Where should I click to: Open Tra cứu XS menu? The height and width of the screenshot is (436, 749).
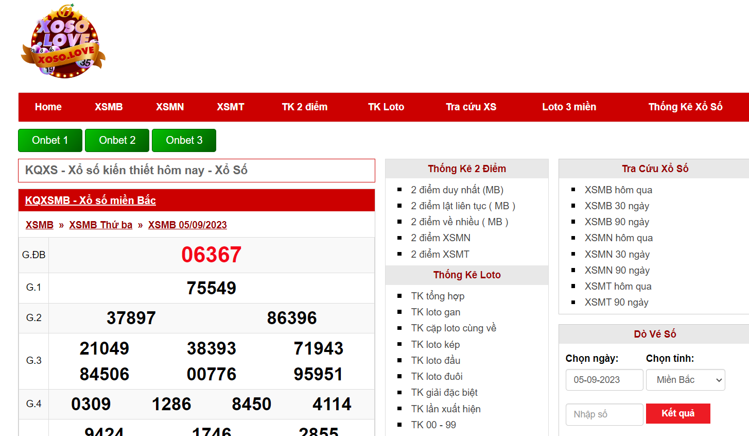[x=471, y=107]
